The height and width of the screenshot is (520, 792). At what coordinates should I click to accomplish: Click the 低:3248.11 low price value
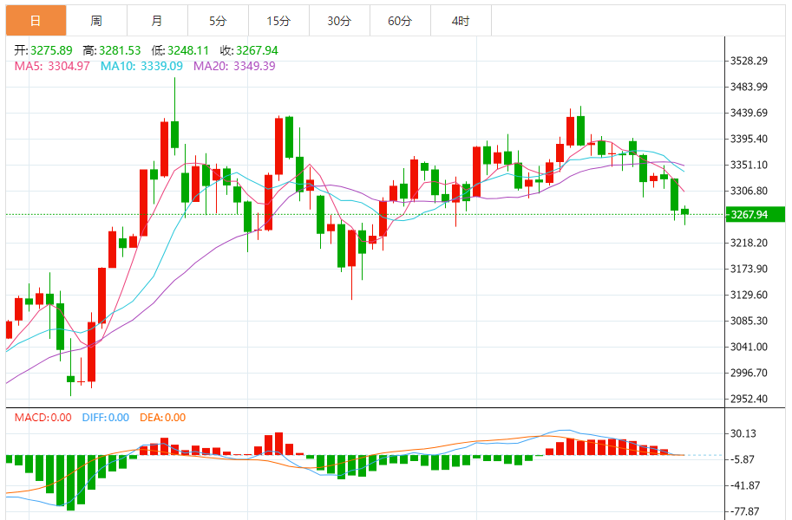click(180, 50)
